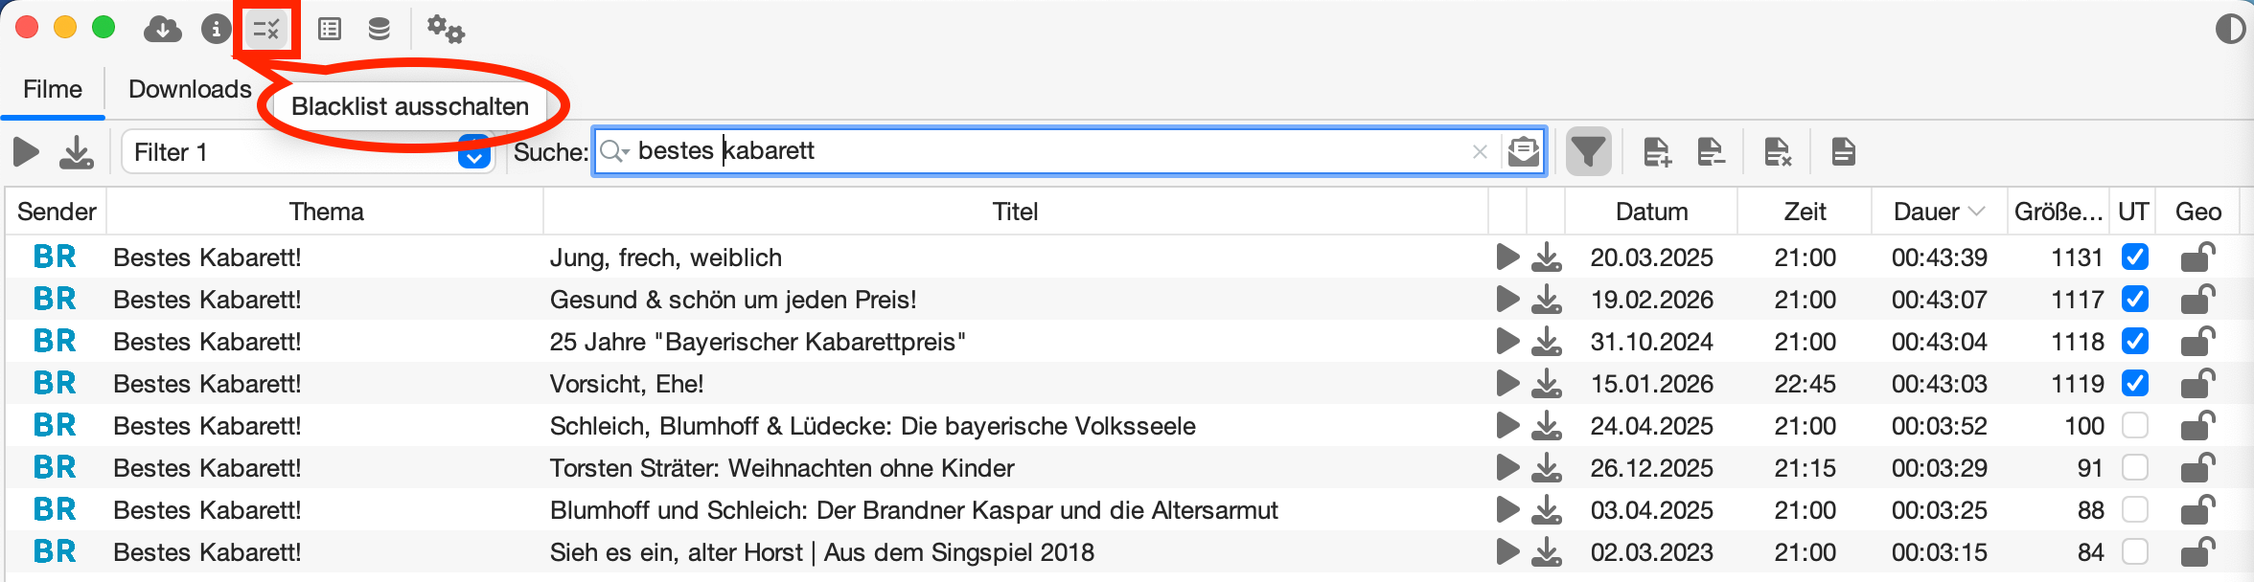
Task: Open the info icon in the toolbar
Action: click(x=216, y=30)
